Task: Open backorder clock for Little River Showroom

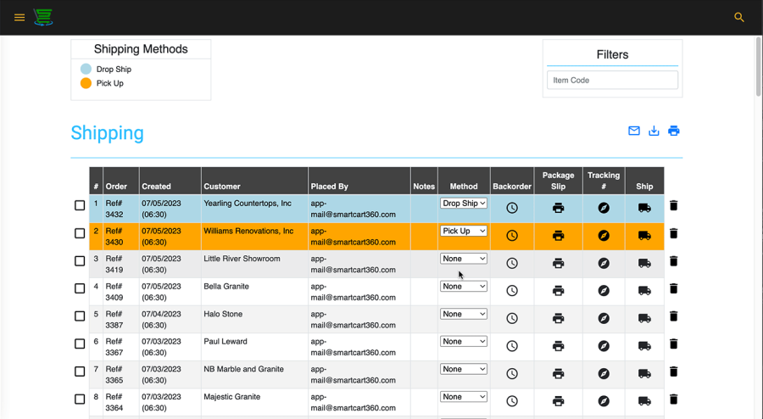Action: (512, 263)
